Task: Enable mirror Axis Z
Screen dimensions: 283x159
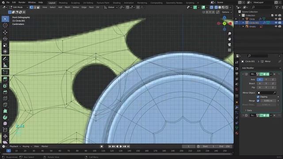Action: tap(273, 79)
